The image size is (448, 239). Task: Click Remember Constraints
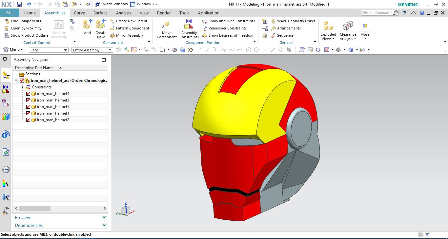point(224,28)
